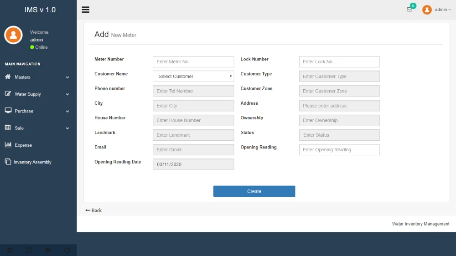Screen dimensions: 456x256
Task: Toggle the hamburger sidebar menu
Action: [x=85, y=10]
